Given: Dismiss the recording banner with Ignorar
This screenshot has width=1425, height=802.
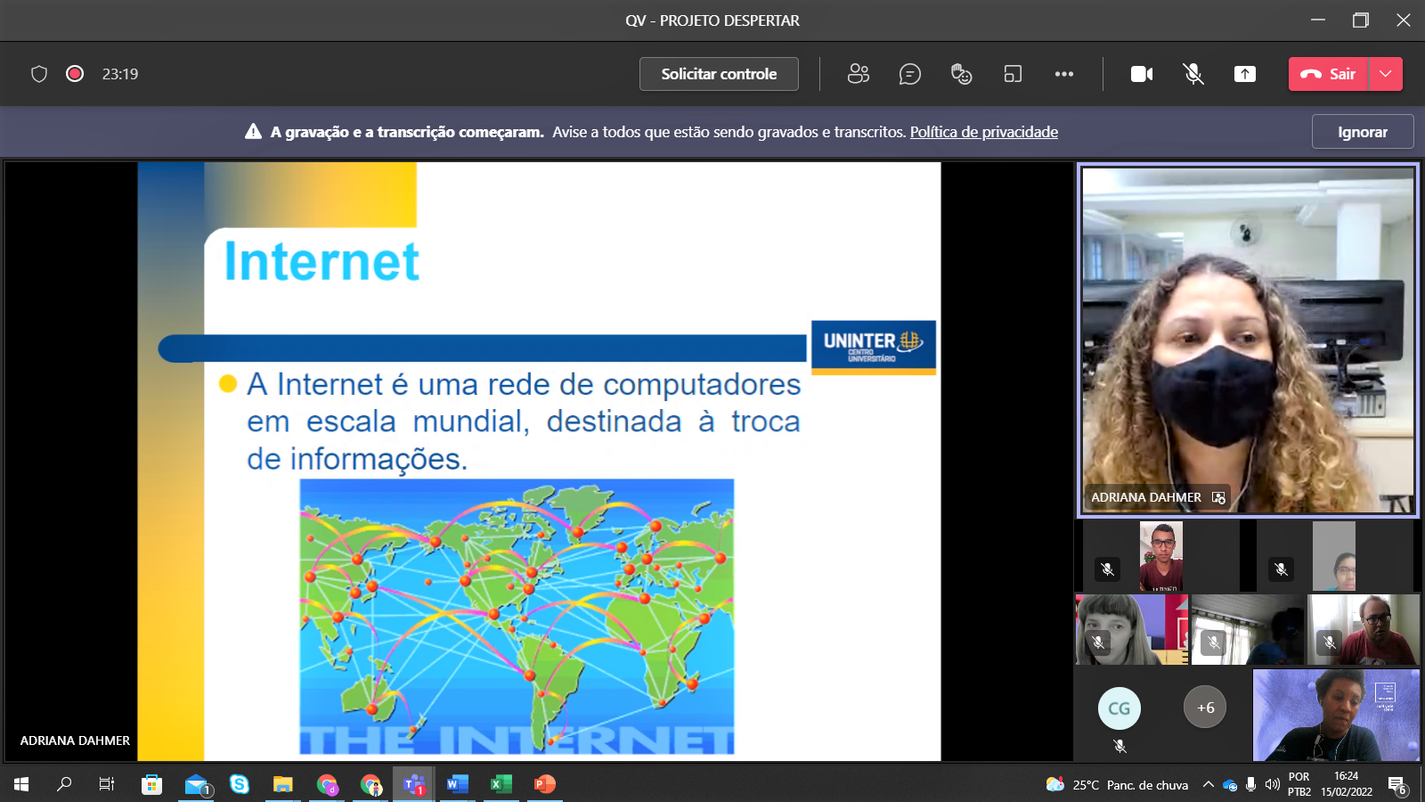Looking at the screenshot, I should (1362, 132).
